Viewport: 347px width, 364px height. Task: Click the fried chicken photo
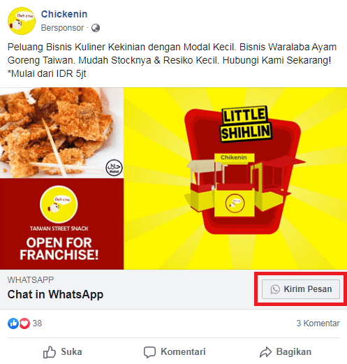[61, 133]
